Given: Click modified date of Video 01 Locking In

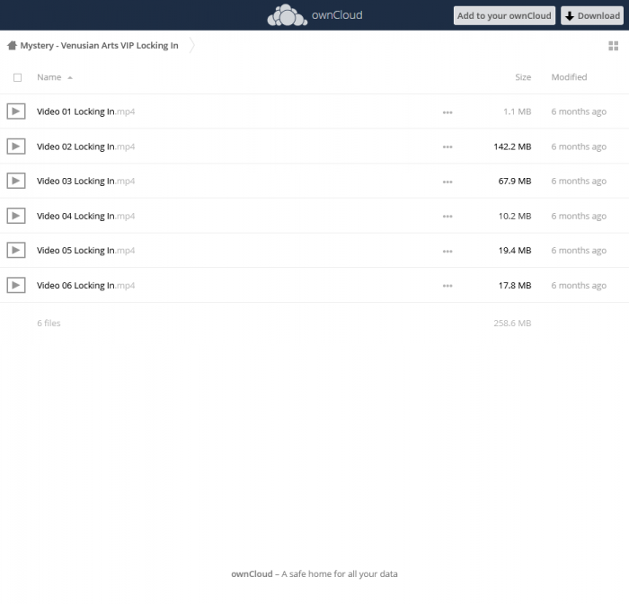Looking at the screenshot, I should (x=579, y=111).
